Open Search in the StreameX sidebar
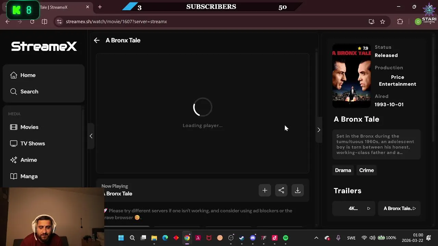Viewport: 438px width, 246px height. 43,92
